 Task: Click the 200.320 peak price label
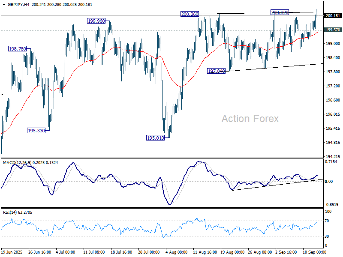tap(280, 12)
